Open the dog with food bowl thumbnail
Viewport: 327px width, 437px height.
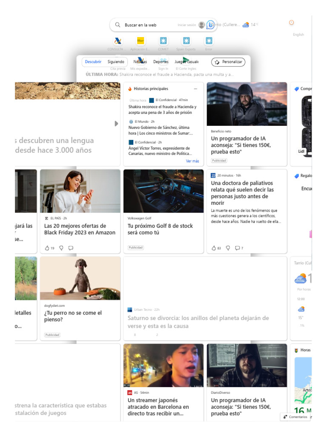[x=80, y=278]
